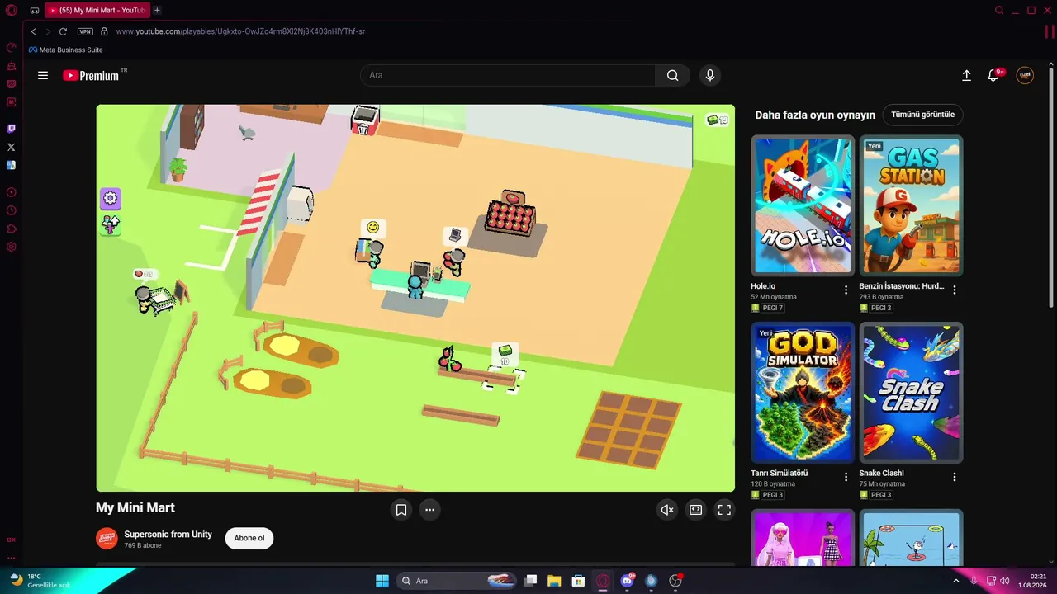Collect the cash stack by the cherry bench
The width and height of the screenshot is (1057, 594).
[x=505, y=353]
